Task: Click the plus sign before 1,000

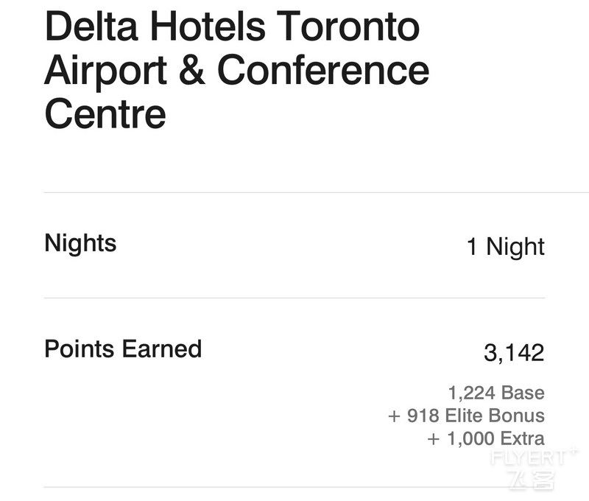Action: click(x=434, y=439)
